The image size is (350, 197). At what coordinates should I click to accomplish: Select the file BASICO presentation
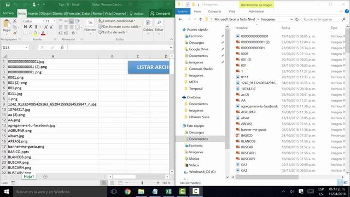[247, 135]
